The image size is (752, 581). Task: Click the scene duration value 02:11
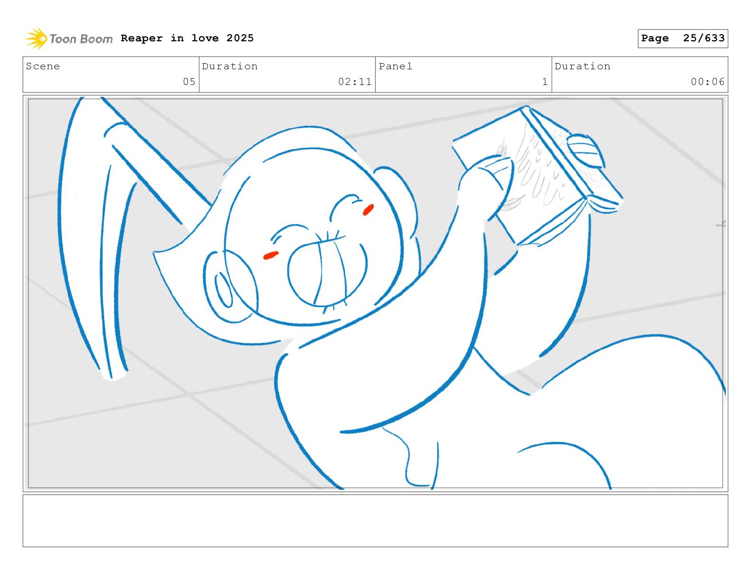click(x=355, y=82)
